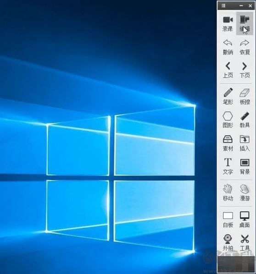
Task: Activate the 移动 move hand tool
Action: [x=228, y=193]
